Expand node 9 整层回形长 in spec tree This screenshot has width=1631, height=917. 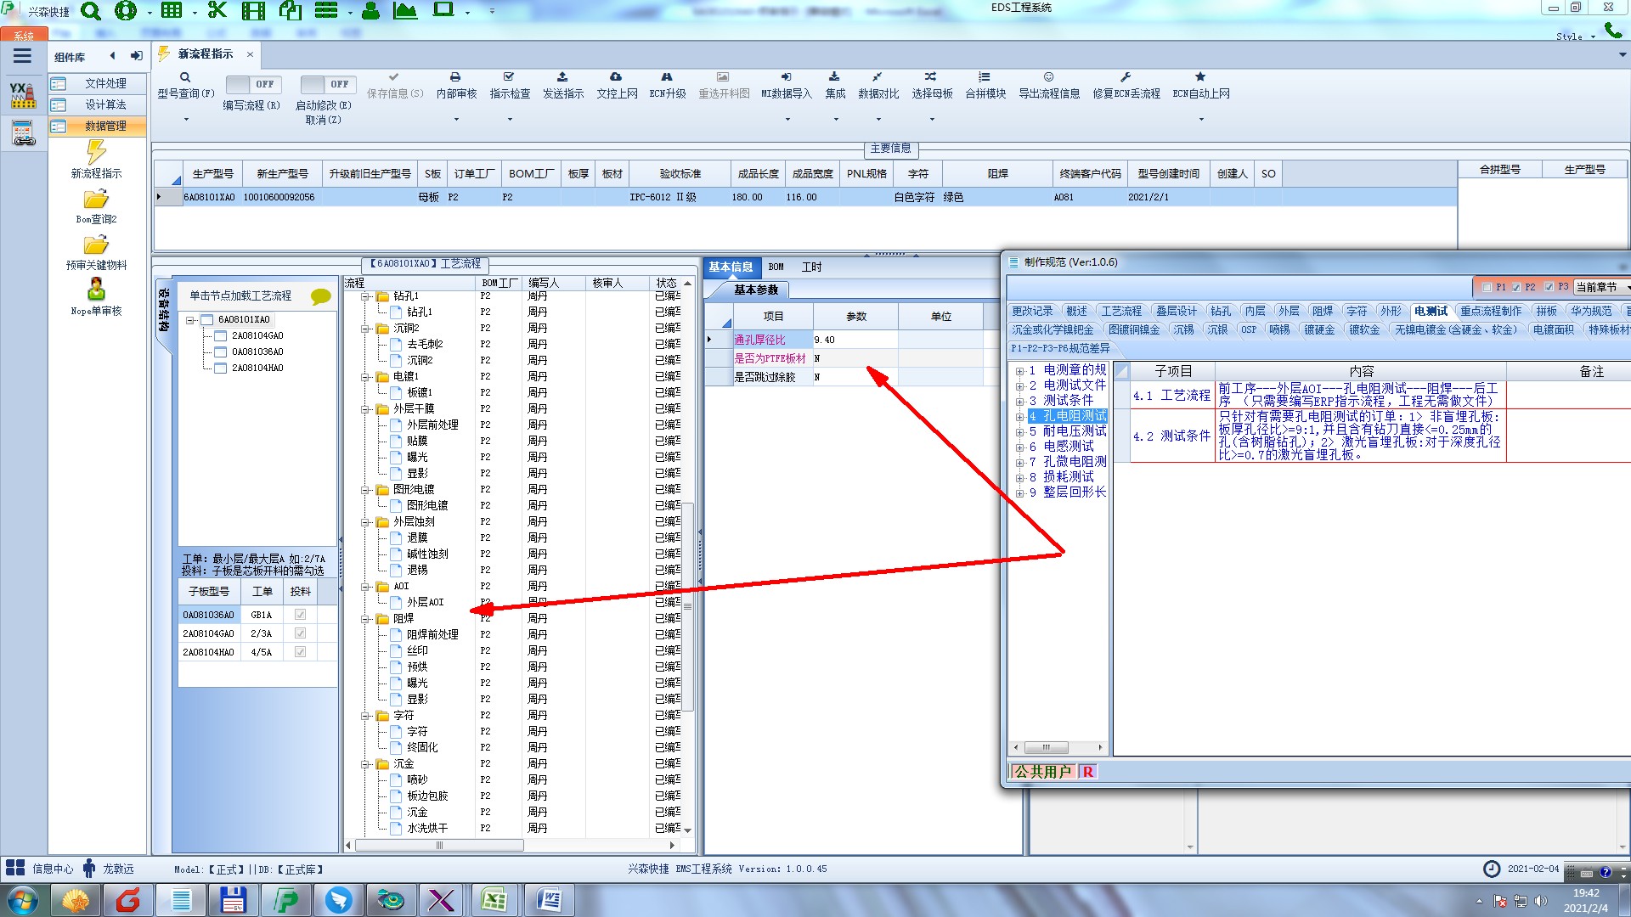pyautogui.click(x=1019, y=493)
